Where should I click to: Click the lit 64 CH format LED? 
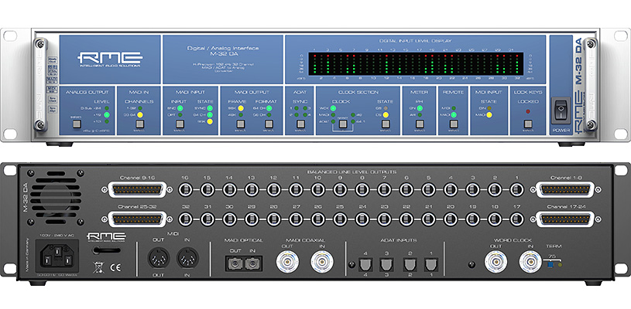[x=269, y=108]
